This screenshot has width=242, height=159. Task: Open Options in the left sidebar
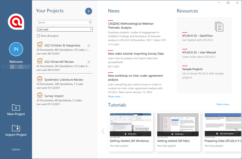click(16, 149)
